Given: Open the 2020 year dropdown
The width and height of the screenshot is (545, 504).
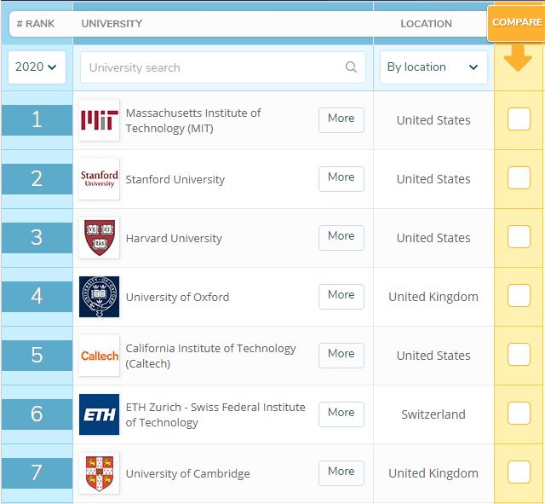Looking at the screenshot, I should (x=37, y=67).
